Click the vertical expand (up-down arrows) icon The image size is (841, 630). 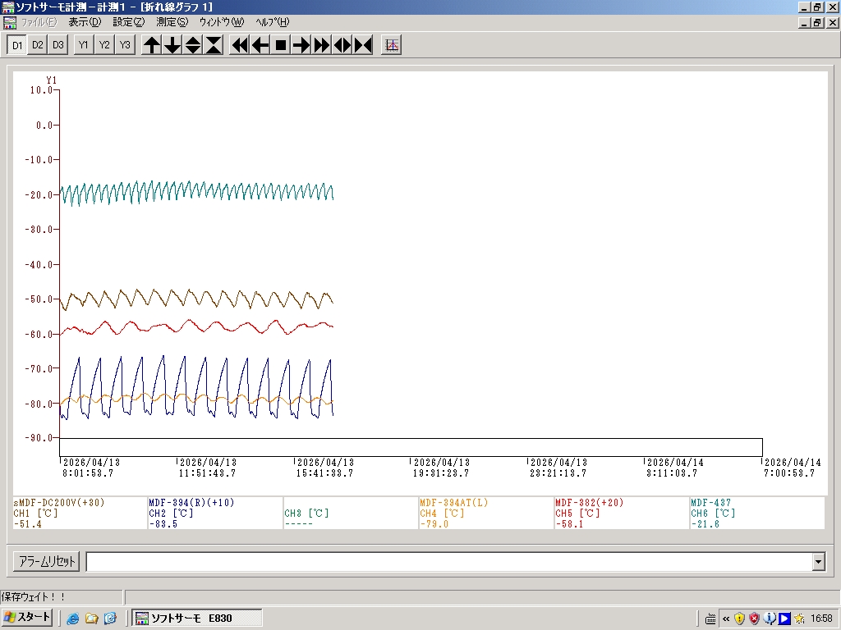coord(193,45)
